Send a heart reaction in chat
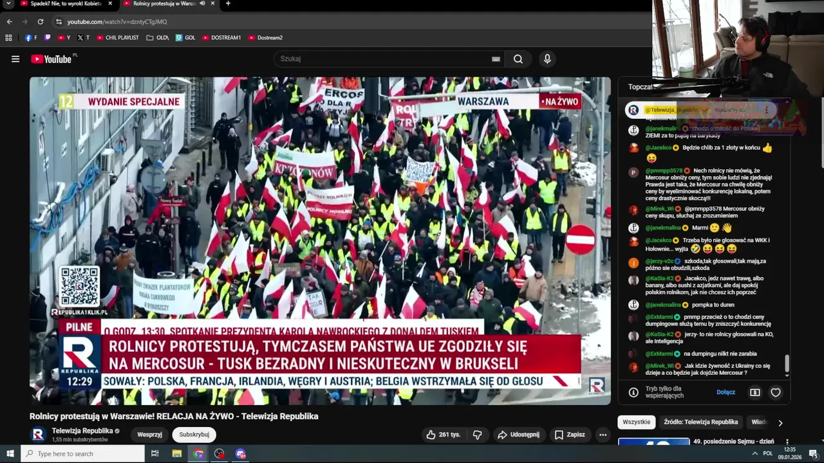Viewport: 824px width, 463px height. point(776,392)
